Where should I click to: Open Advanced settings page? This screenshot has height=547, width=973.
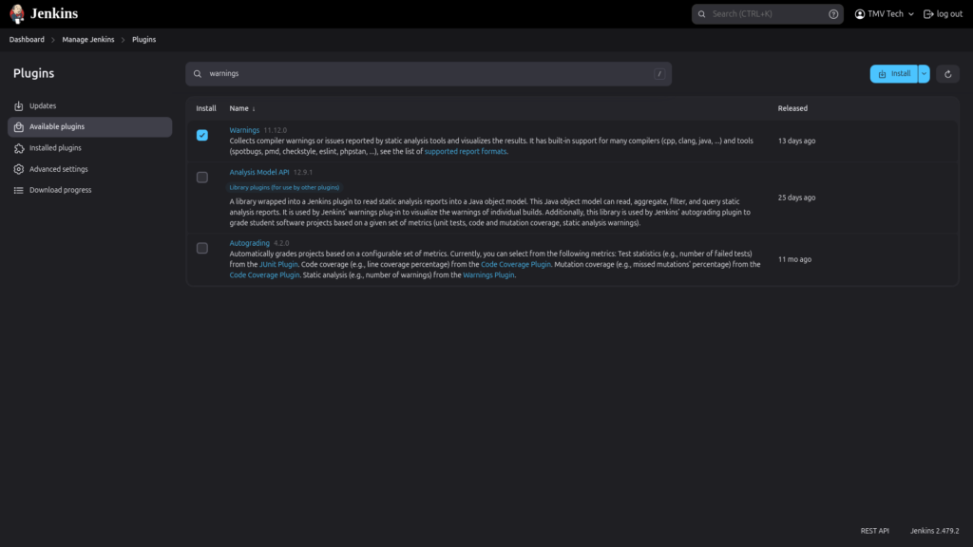point(90,169)
